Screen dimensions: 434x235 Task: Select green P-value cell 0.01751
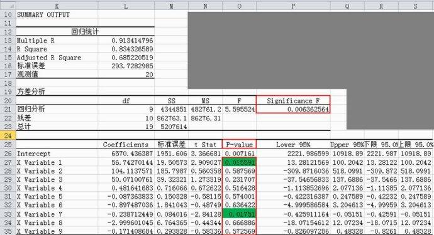pyautogui.click(x=240, y=214)
